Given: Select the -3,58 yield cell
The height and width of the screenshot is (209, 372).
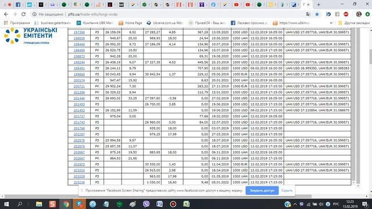Looking at the screenshot, I should click(172, 98).
